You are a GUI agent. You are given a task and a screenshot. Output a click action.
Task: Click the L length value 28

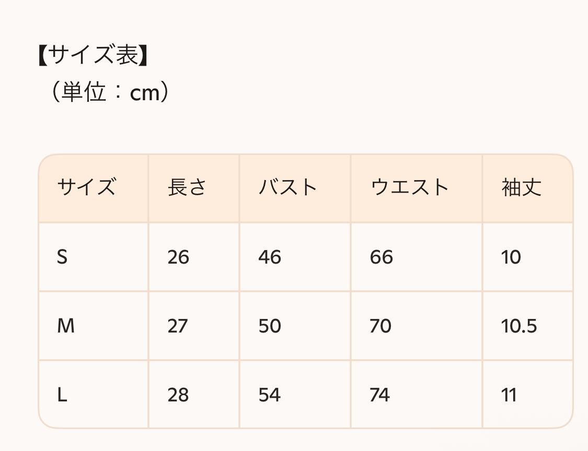[x=178, y=395]
